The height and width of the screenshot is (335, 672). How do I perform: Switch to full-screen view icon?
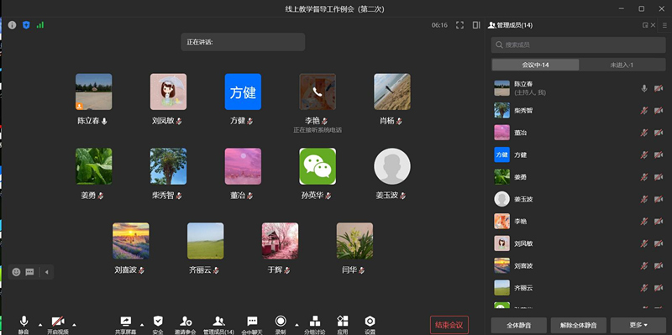pos(459,25)
